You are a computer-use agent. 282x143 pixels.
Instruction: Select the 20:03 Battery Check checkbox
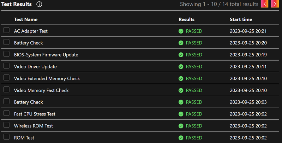pyautogui.click(x=6, y=101)
